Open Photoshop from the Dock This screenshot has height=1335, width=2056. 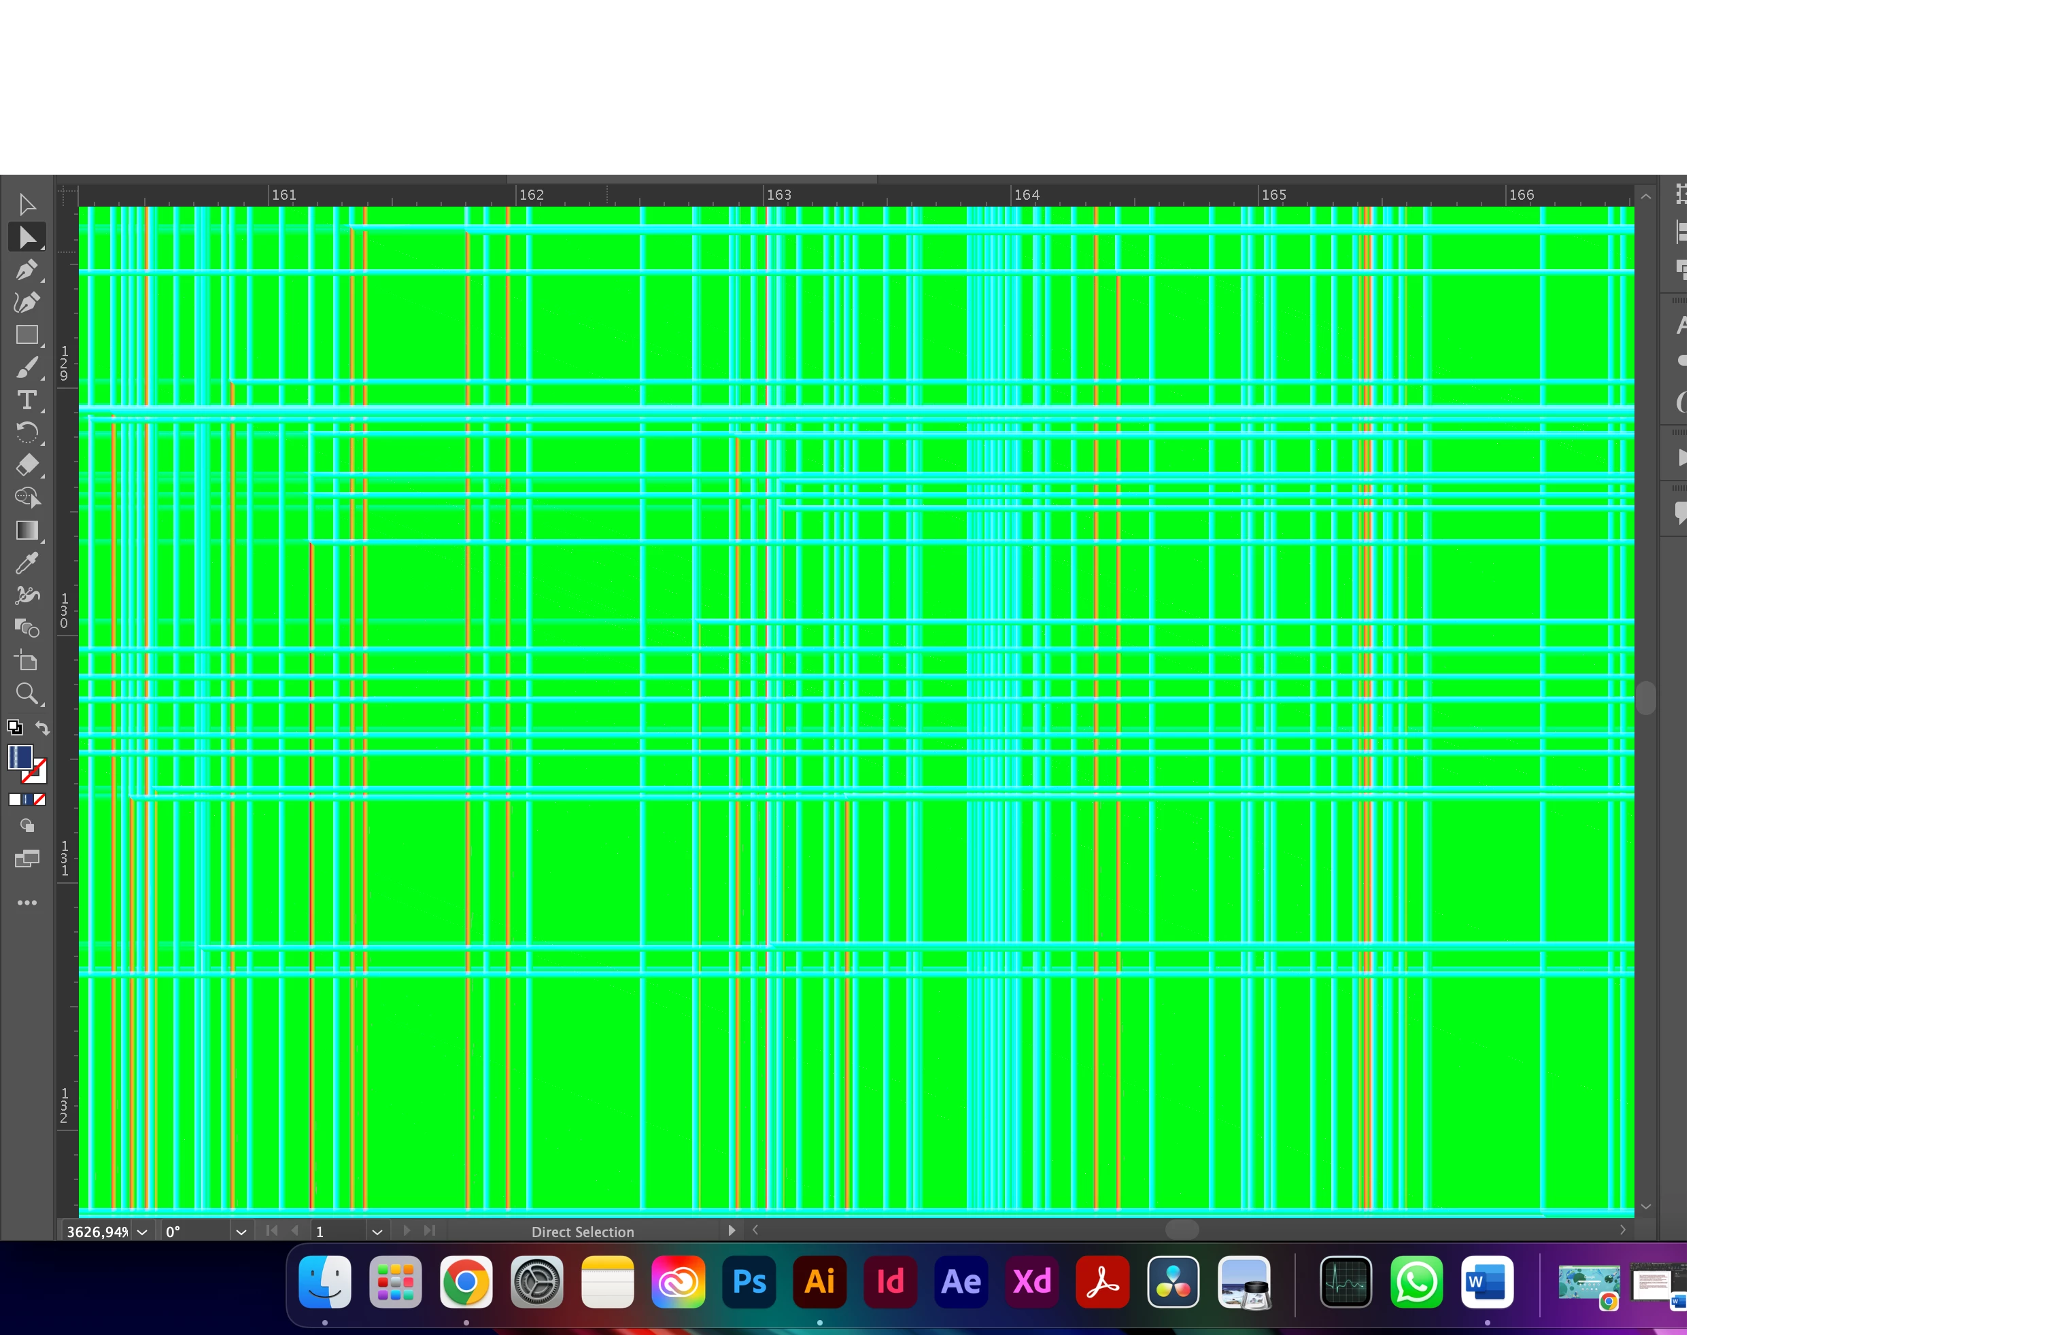click(x=749, y=1281)
